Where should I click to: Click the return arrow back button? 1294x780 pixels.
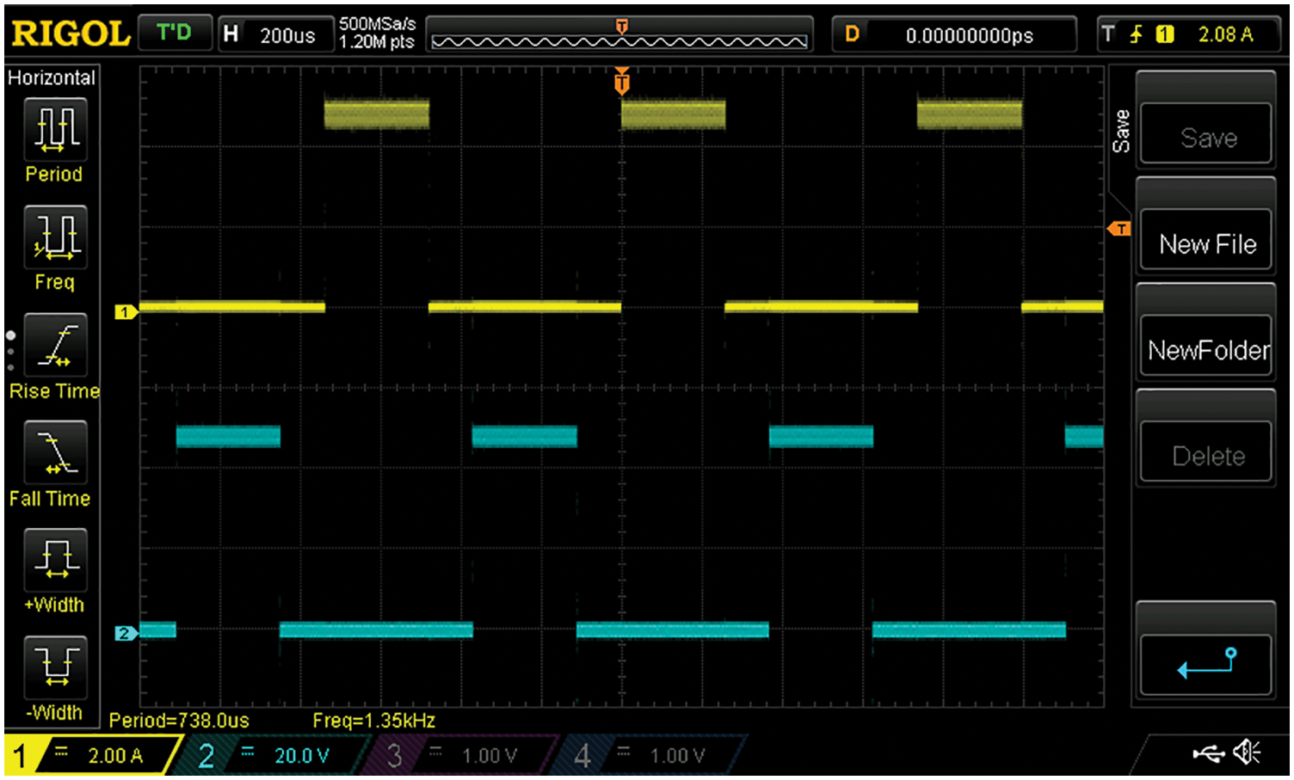(x=1205, y=664)
